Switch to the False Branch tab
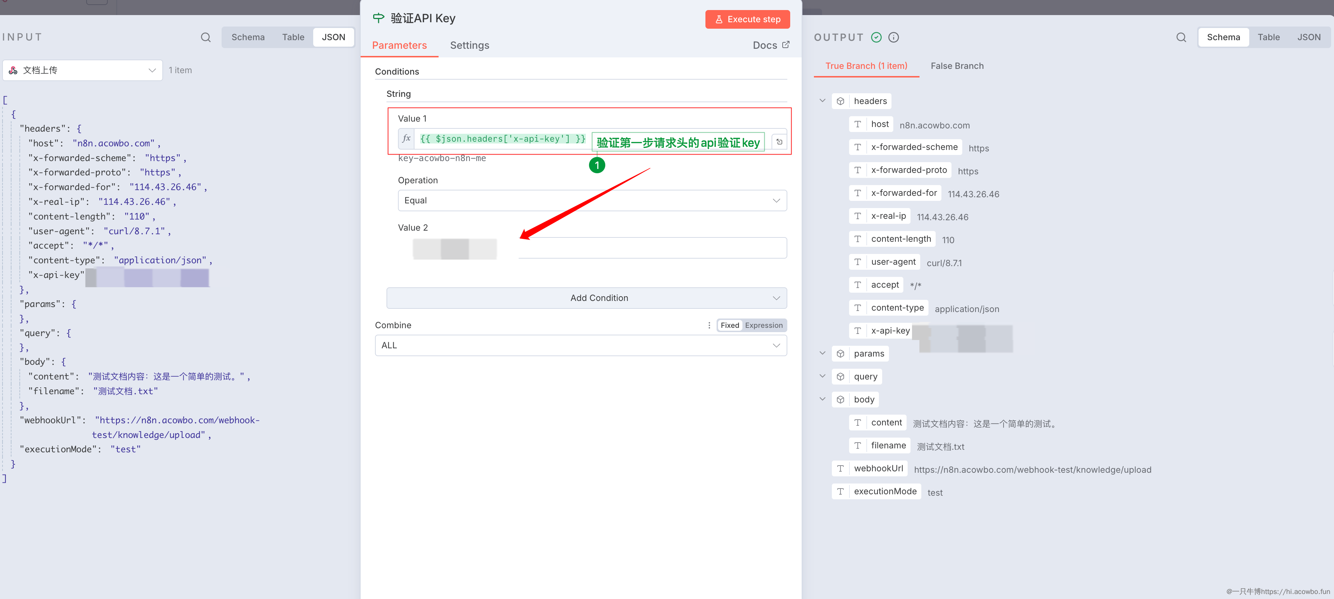 pos(957,66)
